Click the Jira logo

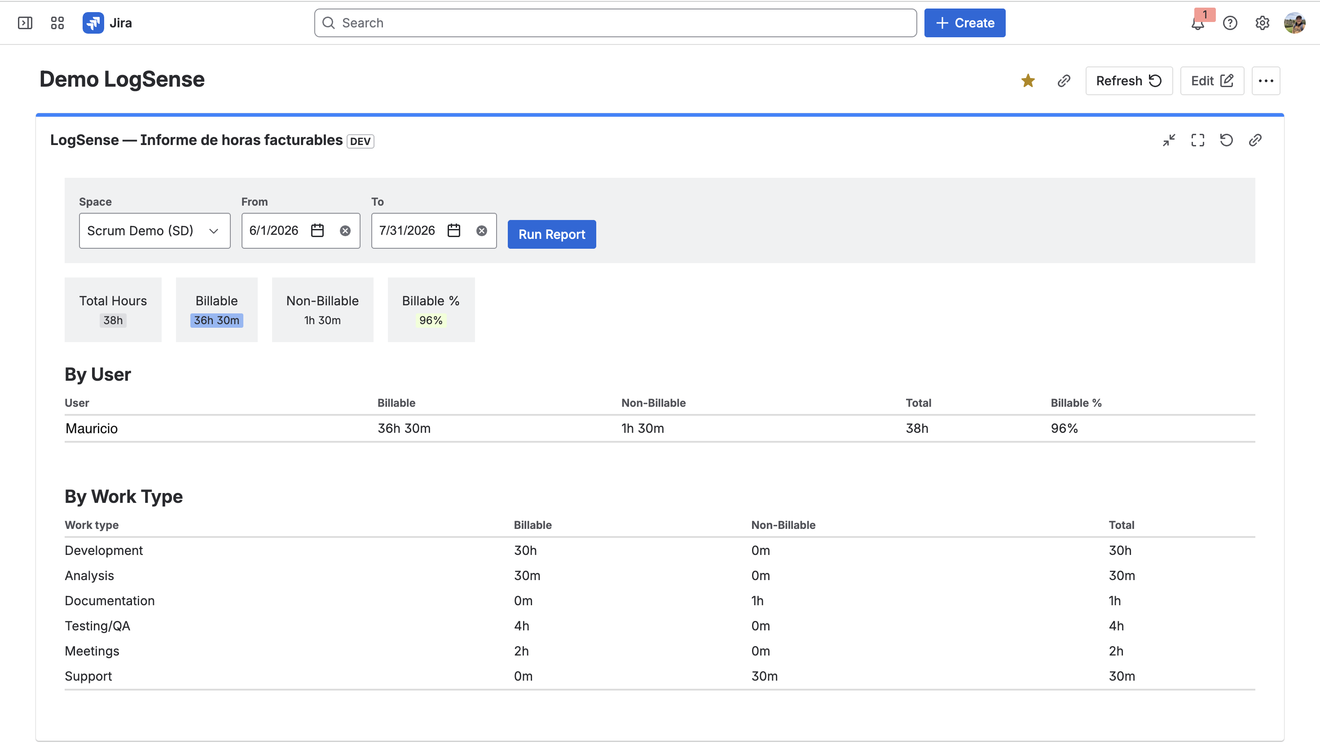(107, 23)
